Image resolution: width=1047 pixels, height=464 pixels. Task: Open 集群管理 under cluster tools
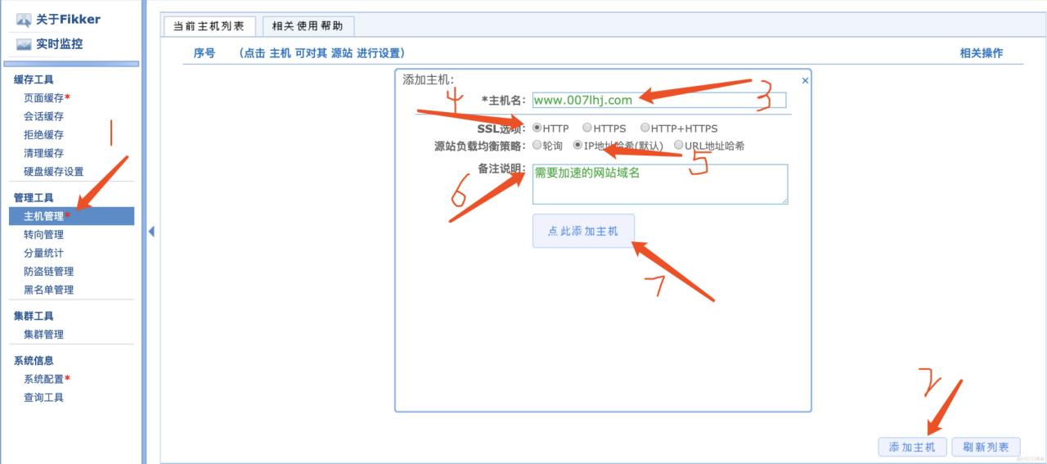coord(43,334)
